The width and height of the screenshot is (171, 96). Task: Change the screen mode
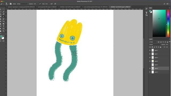[x=3, y=41]
